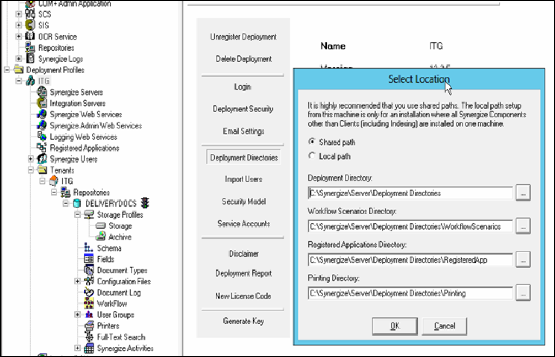Click the top-level Repositories icon beside Synergize Logs
This screenshot has height=357, width=555.
pyautogui.click(x=30, y=47)
